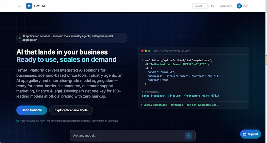Click the "stream": true line

pos(158,80)
